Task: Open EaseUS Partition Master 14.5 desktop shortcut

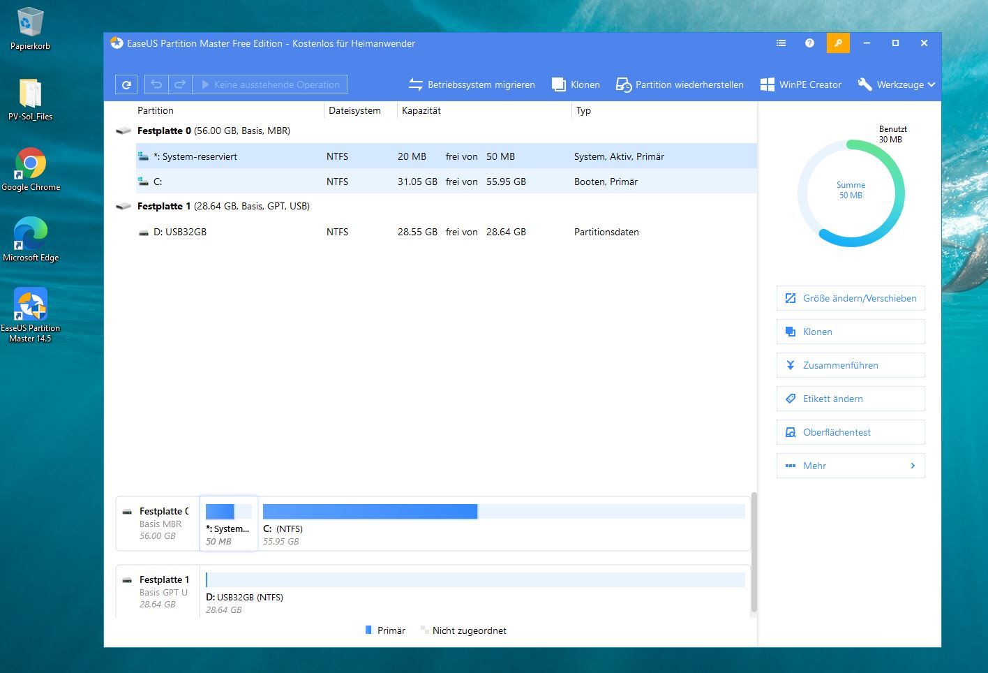Action: (30, 315)
